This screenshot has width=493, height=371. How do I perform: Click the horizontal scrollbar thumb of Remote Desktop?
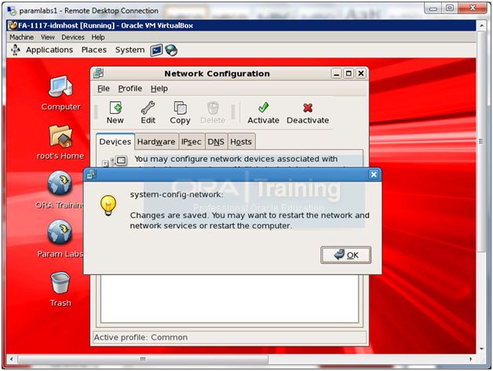(143, 358)
